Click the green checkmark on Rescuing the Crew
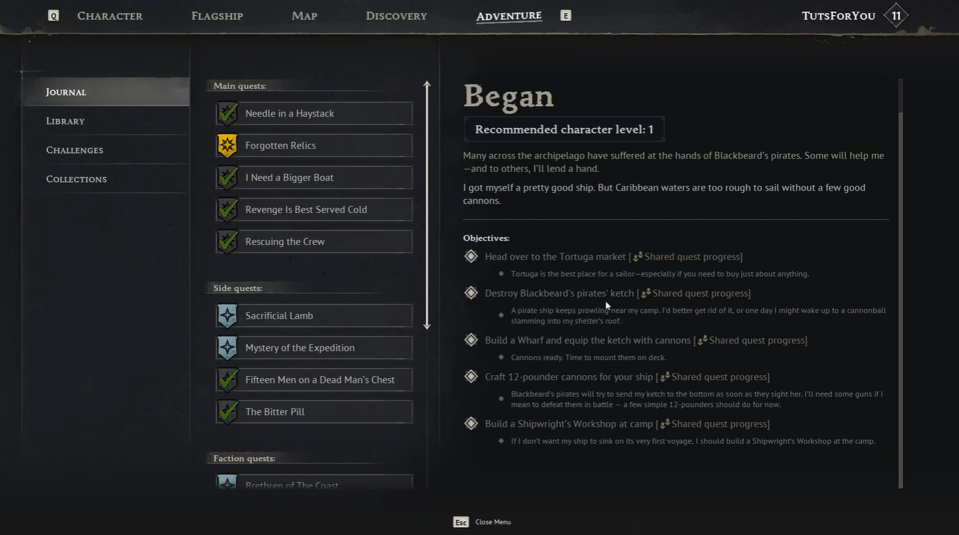 click(227, 242)
